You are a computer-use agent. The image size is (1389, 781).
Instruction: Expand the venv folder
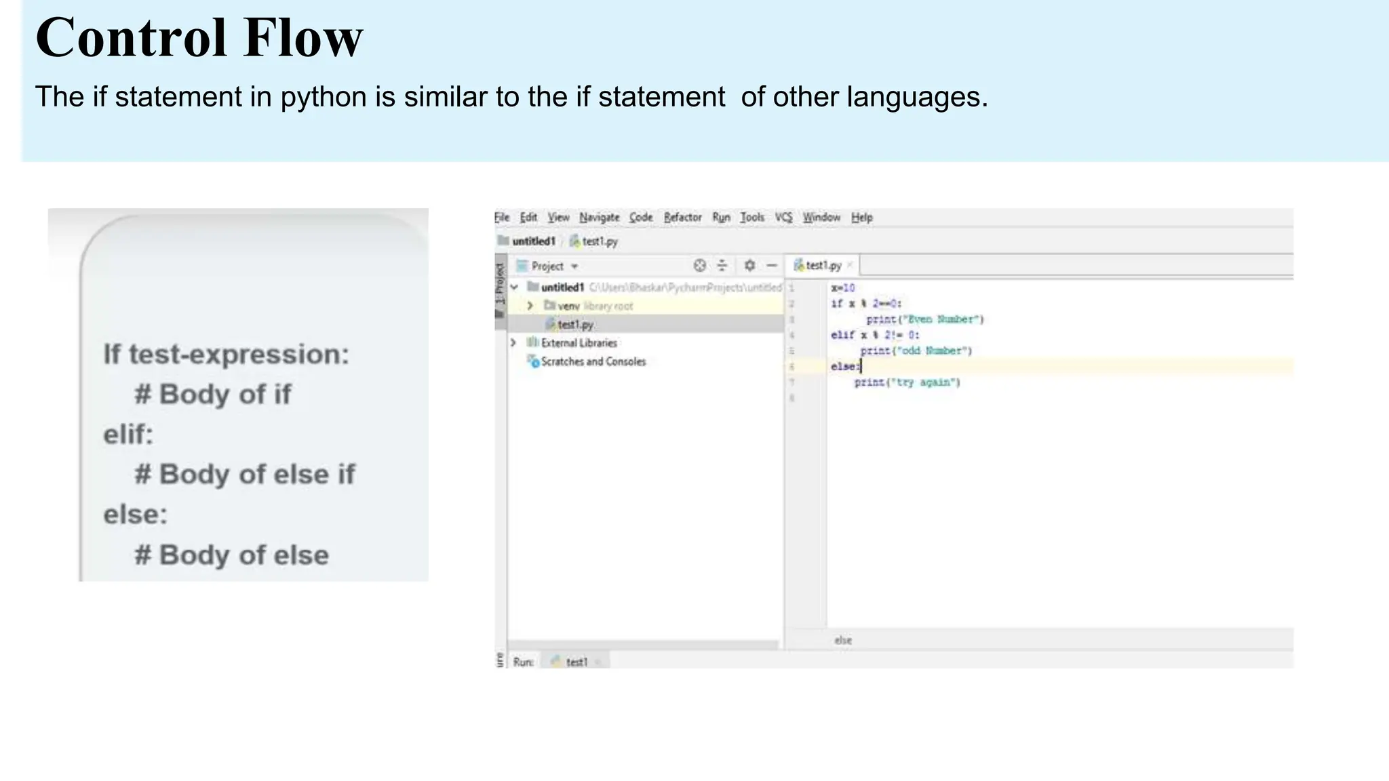pos(530,306)
